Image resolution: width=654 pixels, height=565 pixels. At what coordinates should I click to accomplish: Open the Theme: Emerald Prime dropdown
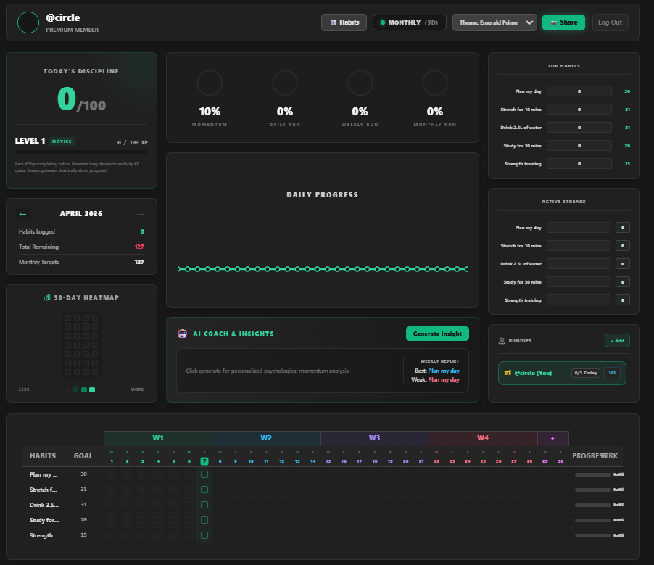[x=494, y=22]
